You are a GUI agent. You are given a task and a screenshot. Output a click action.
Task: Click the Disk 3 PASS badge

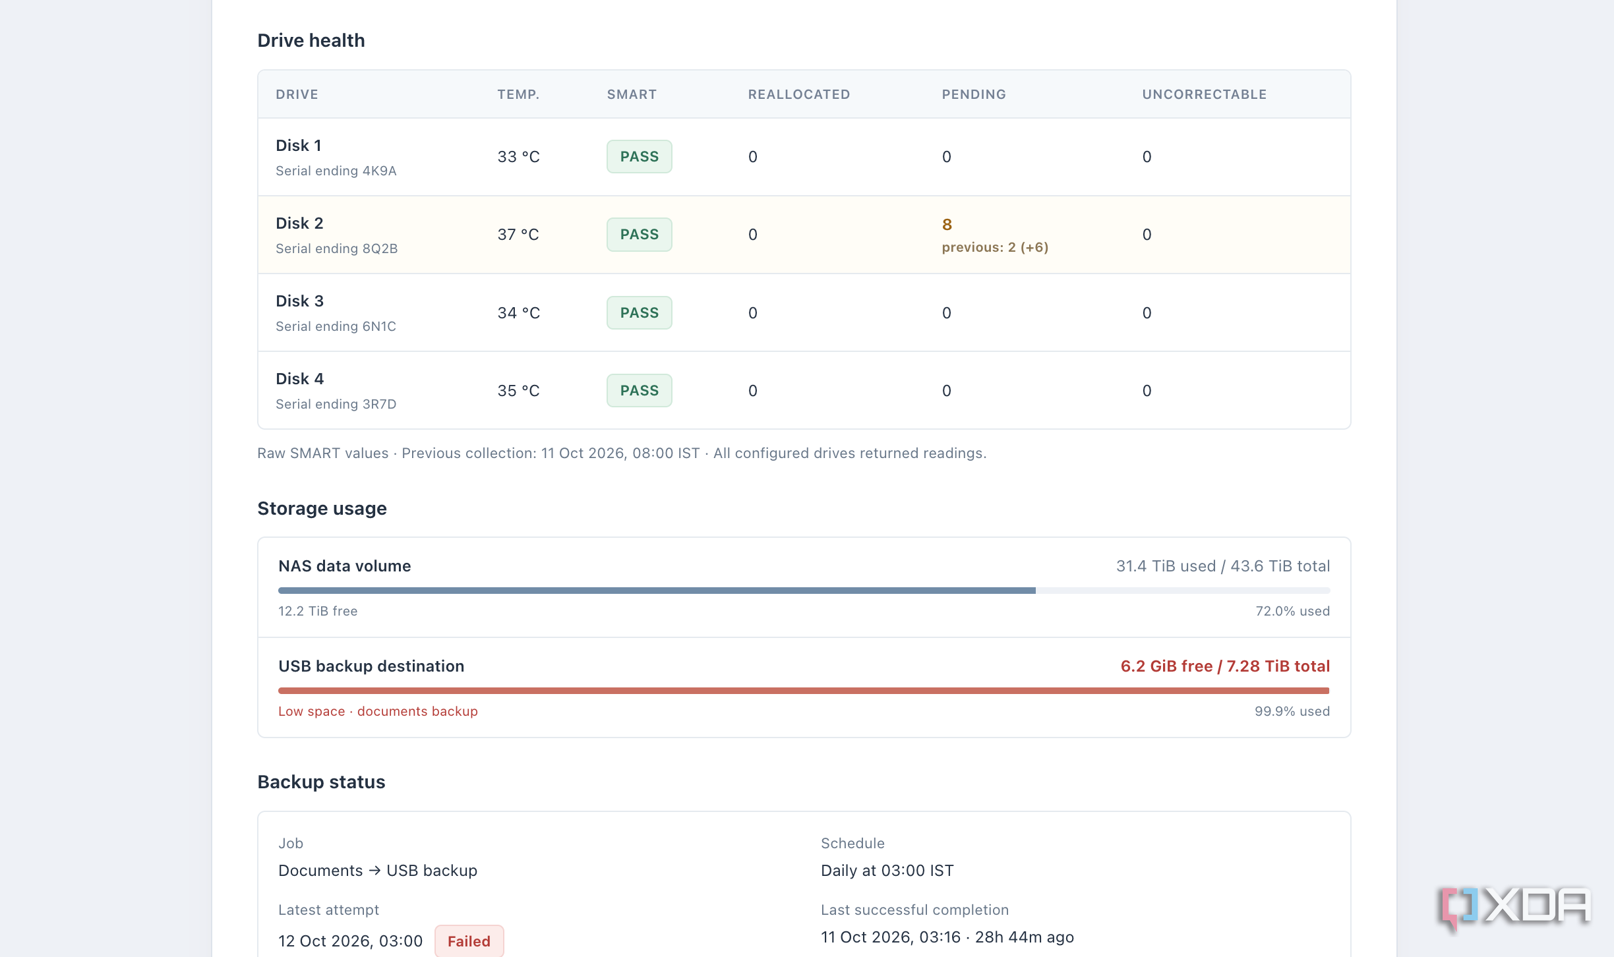point(639,312)
